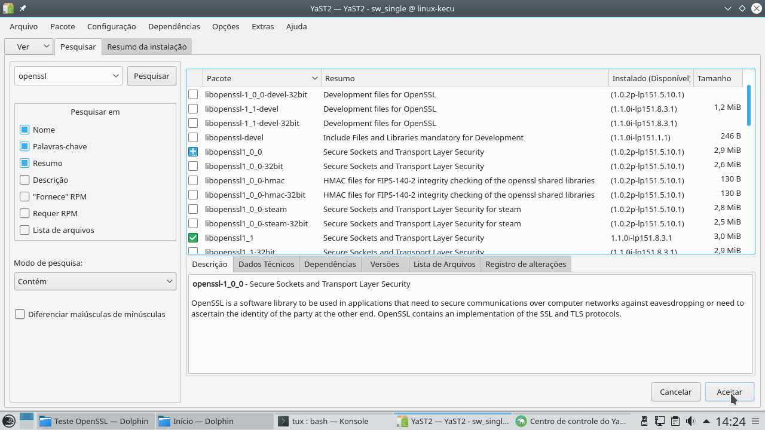This screenshot has width=765, height=430.
Task: Open the Lista de Arquivos tab
Action: (444, 264)
